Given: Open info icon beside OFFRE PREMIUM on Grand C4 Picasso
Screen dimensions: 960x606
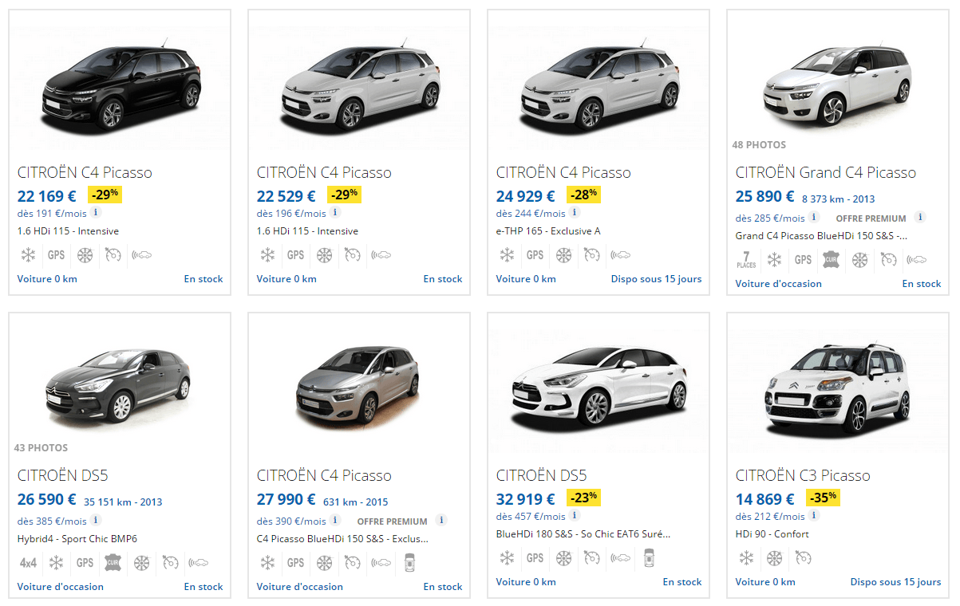Looking at the screenshot, I should (920, 218).
